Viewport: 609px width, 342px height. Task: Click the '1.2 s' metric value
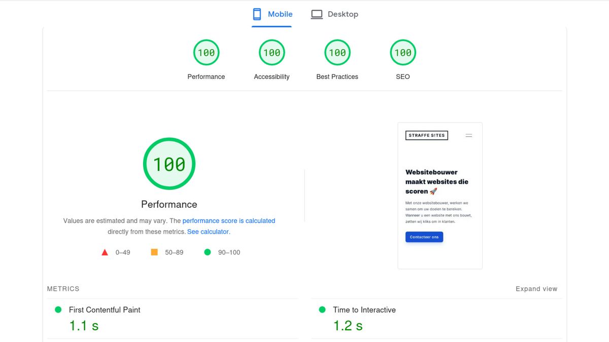[x=348, y=326]
